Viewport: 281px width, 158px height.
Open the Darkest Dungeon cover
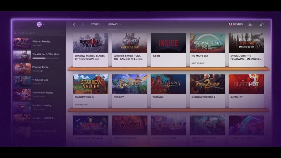[x=130, y=125]
